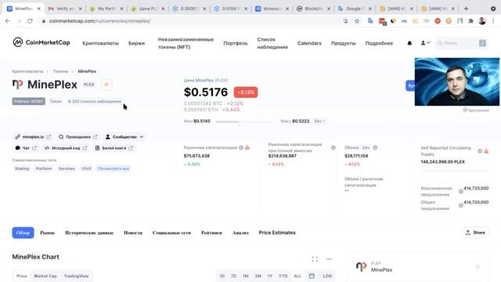Switch to the Анализ tab
Screen dimensions: 501x282
240,233
